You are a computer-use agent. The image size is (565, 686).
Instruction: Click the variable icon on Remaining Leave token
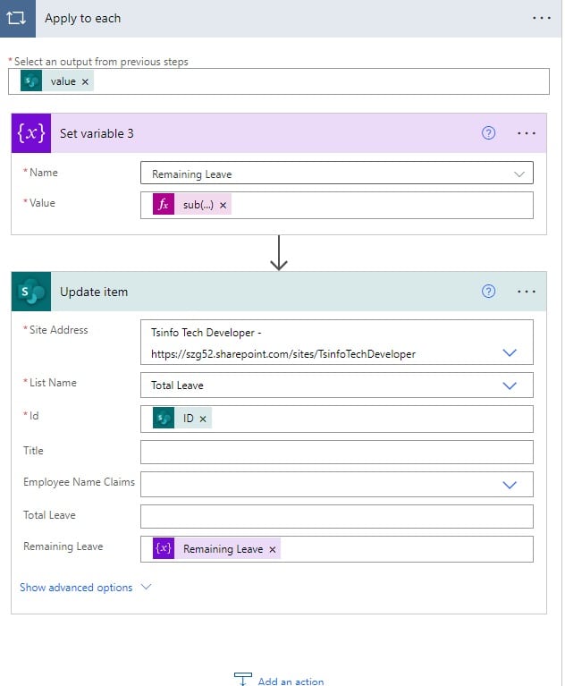(164, 548)
